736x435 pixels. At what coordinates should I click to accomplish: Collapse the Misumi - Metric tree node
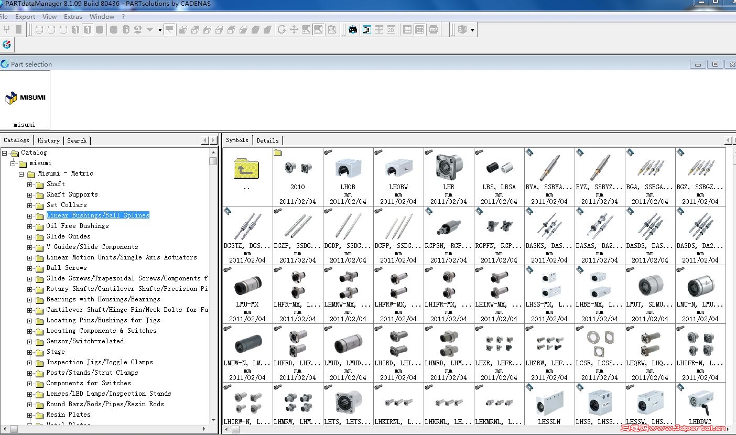coord(22,174)
